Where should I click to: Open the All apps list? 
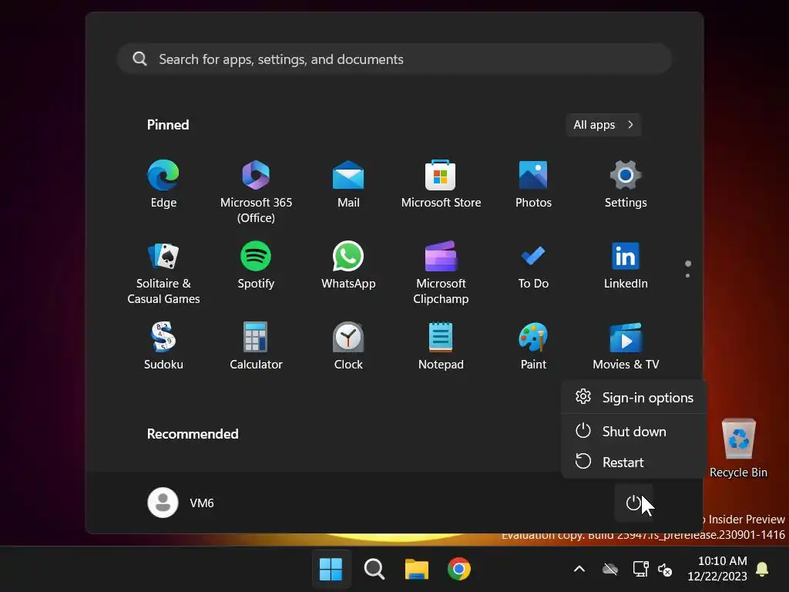click(x=603, y=125)
